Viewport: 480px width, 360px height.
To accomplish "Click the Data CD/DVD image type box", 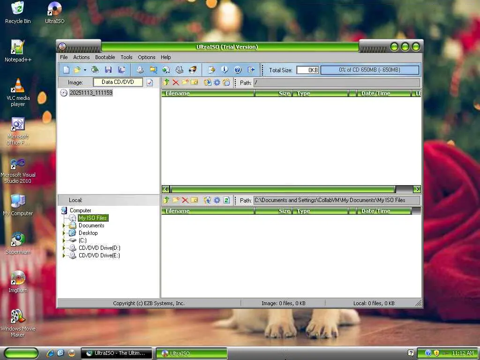I will (118, 82).
